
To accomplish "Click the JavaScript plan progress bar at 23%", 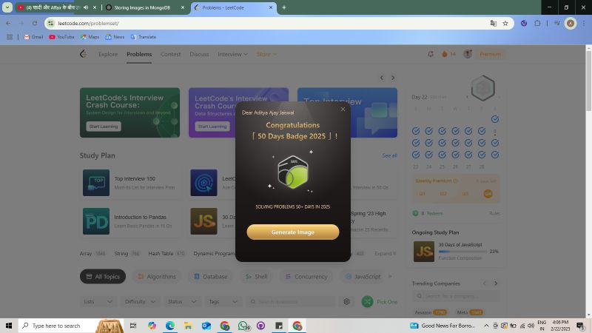I will (x=462, y=252).
